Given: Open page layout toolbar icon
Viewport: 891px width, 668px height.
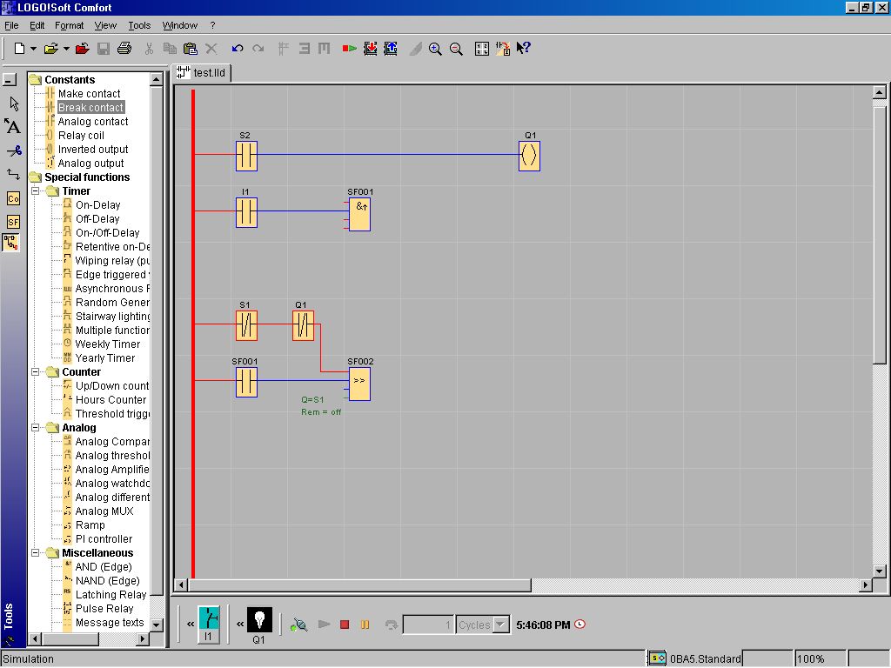Looking at the screenshot, I should click(482, 49).
